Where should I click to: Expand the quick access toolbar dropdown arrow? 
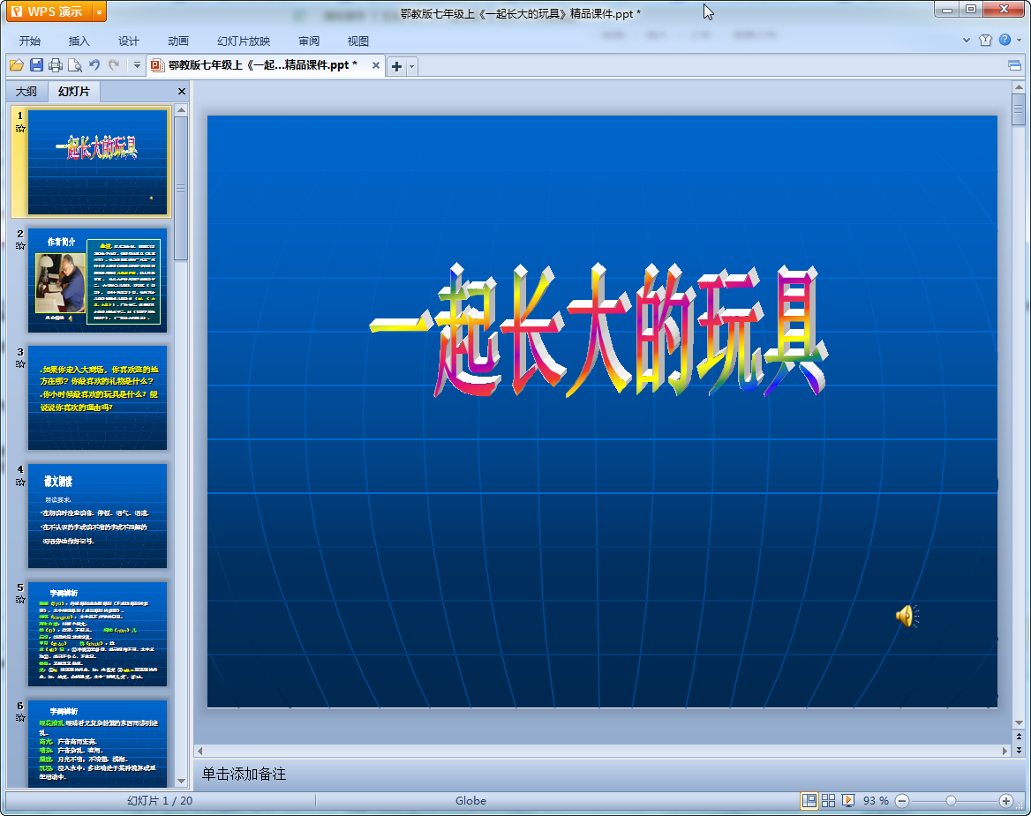(x=137, y=65)
